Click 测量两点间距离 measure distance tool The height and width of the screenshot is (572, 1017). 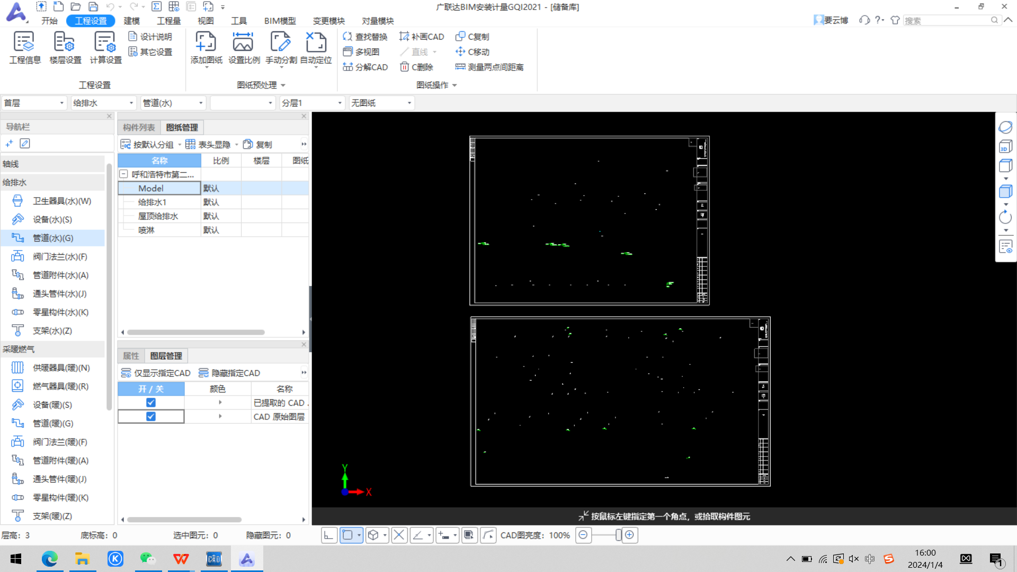489,67
